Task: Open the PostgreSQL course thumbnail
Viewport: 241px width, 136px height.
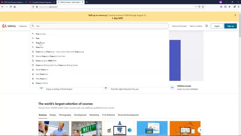Action: click(119, 128)
